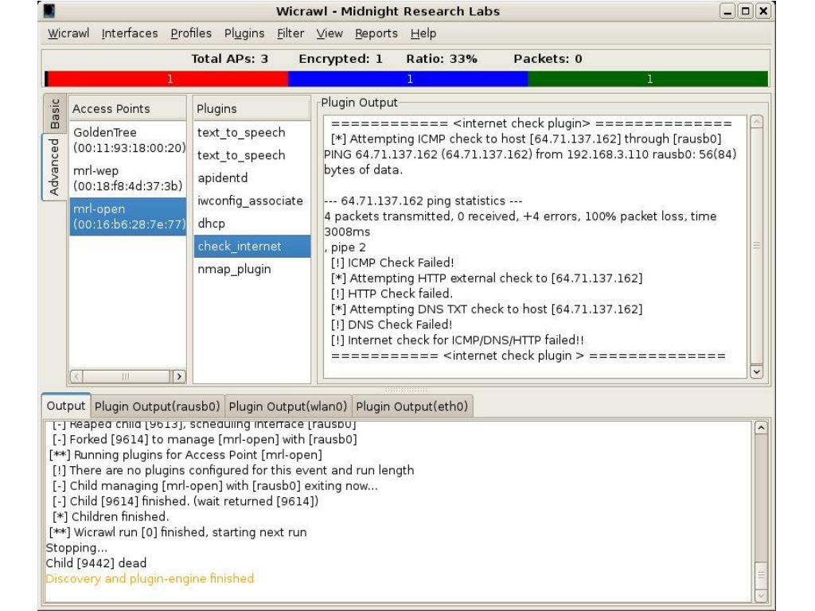Click the Access Points horizontal scrollbar thumb
Screen dimensions: 815x611
coord(126,376)
